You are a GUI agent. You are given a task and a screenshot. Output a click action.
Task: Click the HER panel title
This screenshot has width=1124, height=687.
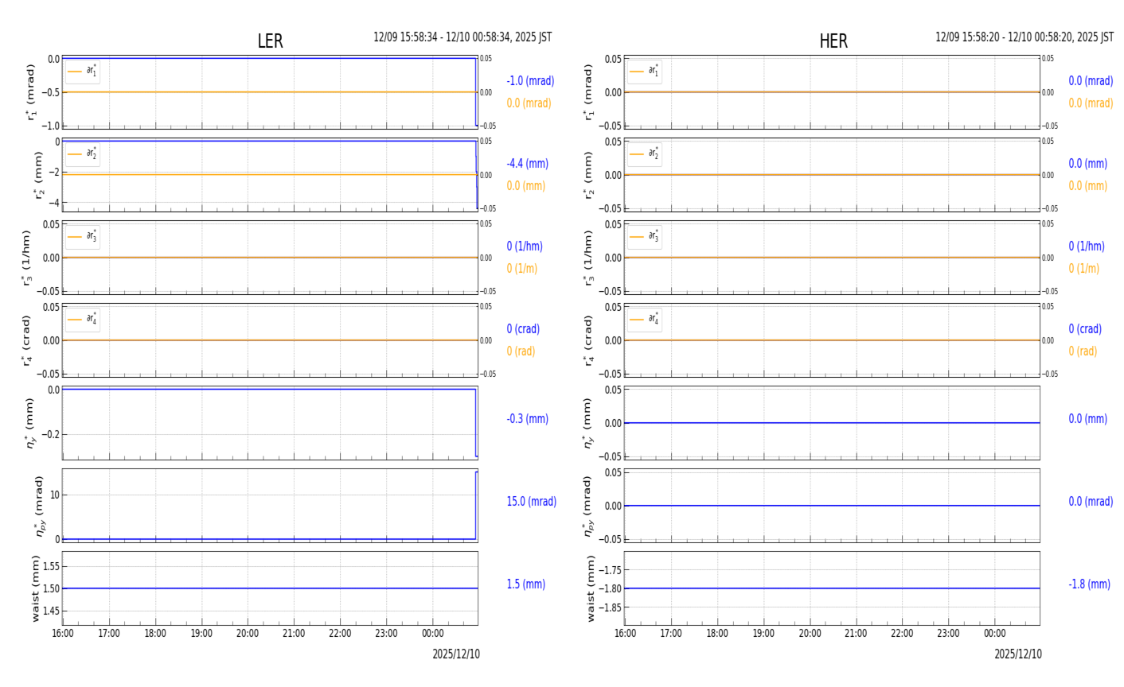click(833, 41)
